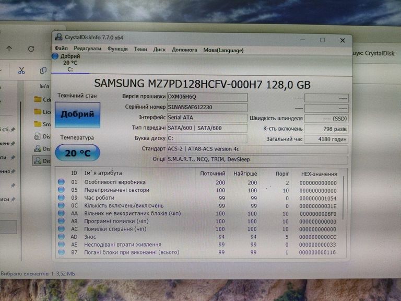Click the HEX value 0000000000CC

[x=318, y=237]
